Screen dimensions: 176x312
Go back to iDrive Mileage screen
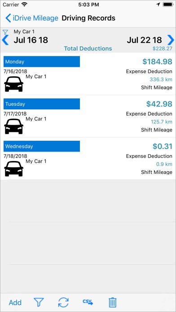point(32,18)
